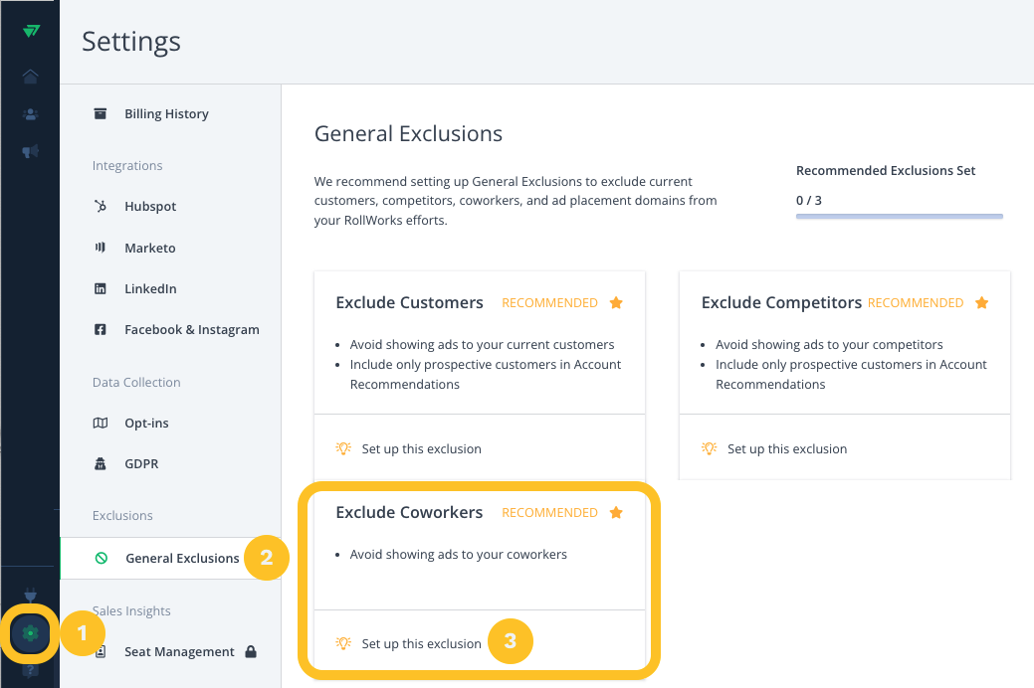
Task: Click the 'Recommended Exclusions Set' label
Action: [886, 171]
